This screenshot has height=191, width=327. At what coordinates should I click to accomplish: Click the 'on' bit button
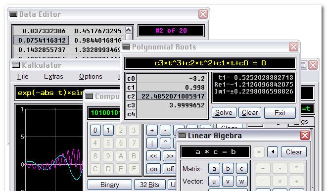pos(153,169)
